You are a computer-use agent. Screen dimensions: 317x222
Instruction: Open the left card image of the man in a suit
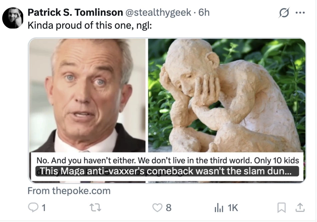(x=87, y=95)
